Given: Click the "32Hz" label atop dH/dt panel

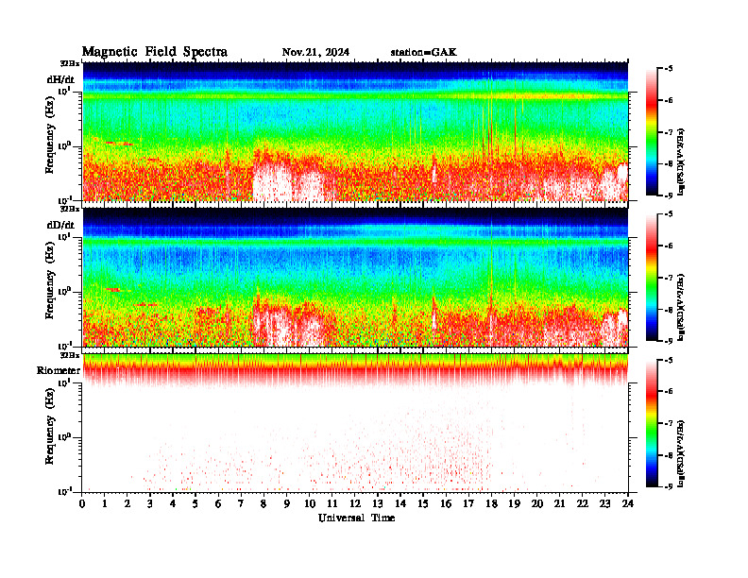Looking at the screenshot, I should (70, 62).
